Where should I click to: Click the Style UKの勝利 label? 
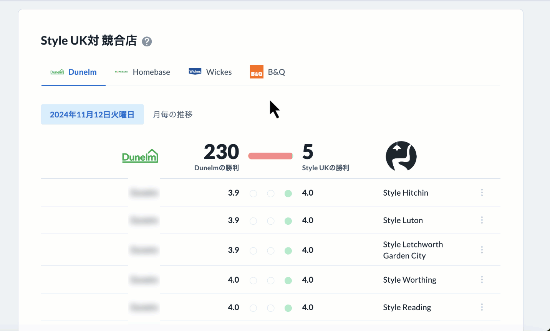tap(326, 168)
